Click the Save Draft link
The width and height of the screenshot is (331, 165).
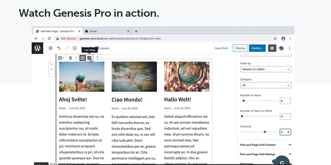[x=221, y=48]
